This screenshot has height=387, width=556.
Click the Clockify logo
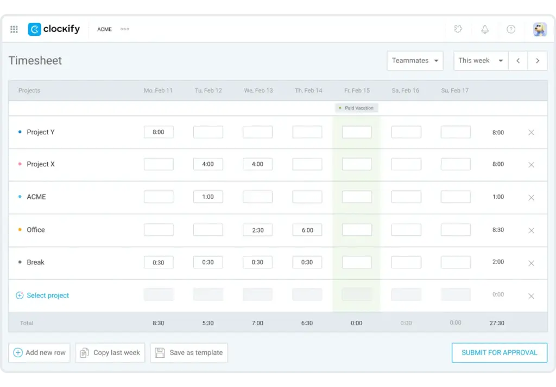(53, 29)
